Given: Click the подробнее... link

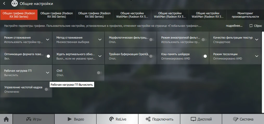Looking at the screenshot, I should (x=234, y=26).
